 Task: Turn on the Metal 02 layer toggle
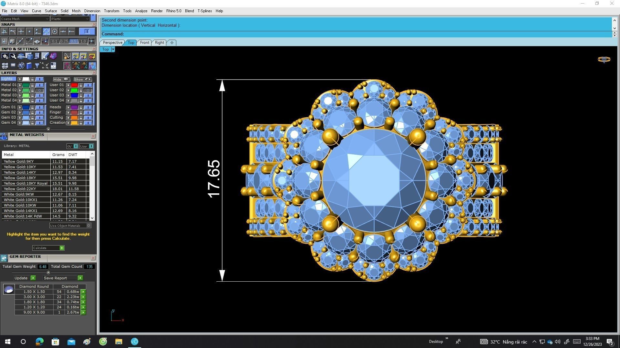[39, 90]
